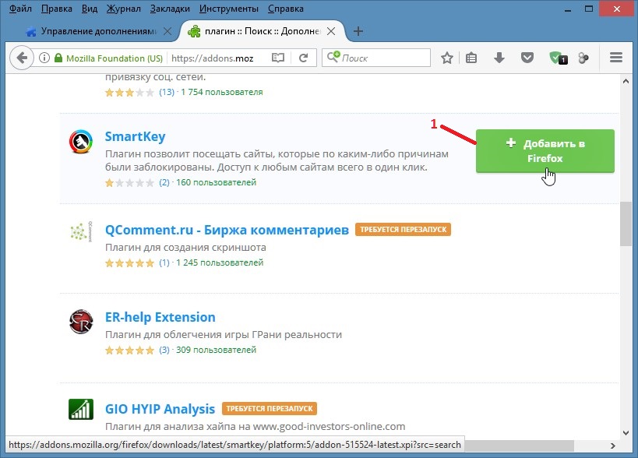Click the 'Добавить в Firefox' button

545,151
